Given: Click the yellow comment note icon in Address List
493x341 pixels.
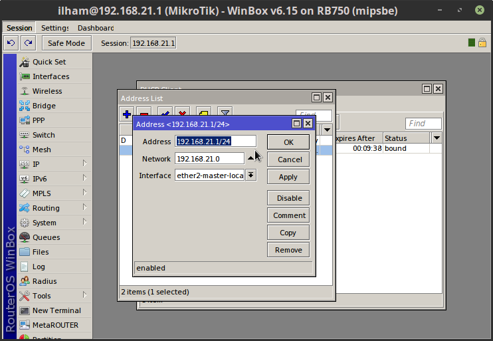Looking at the screenshot, I should pos(203,113).
